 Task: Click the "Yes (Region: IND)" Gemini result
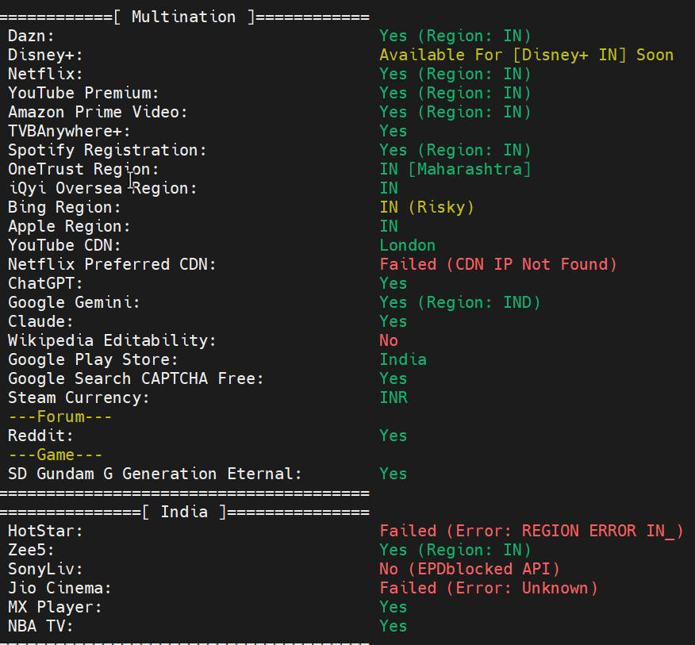click(459, 302)
